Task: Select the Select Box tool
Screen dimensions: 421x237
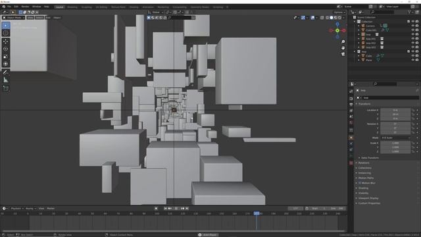Action: [6, 26]
